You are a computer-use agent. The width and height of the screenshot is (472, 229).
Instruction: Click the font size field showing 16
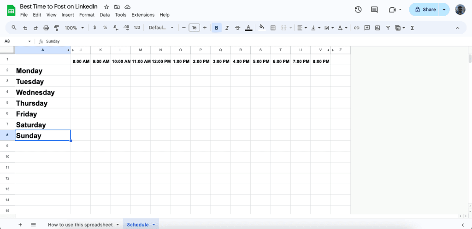(195, 28)
